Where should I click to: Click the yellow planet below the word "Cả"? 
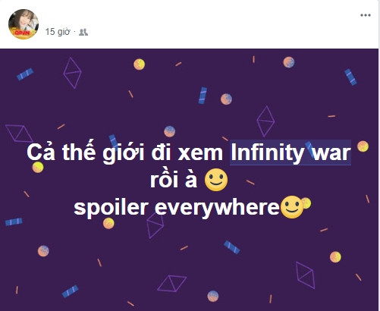pyautogui.click(x=38, y=168)
